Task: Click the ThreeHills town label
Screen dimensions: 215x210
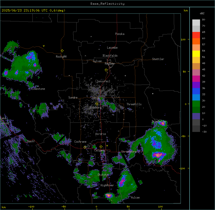Action: [x=134, y=104]
